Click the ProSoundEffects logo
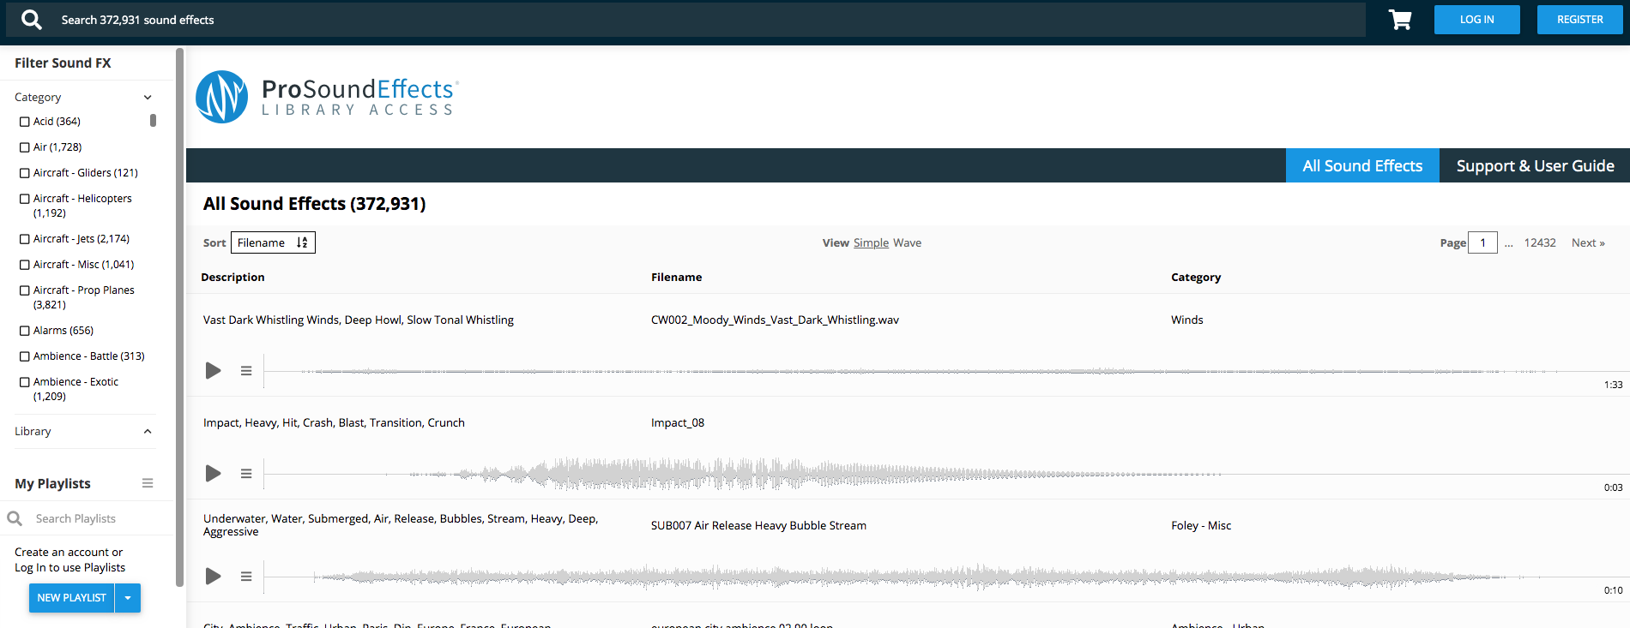 tap(328, 97)
